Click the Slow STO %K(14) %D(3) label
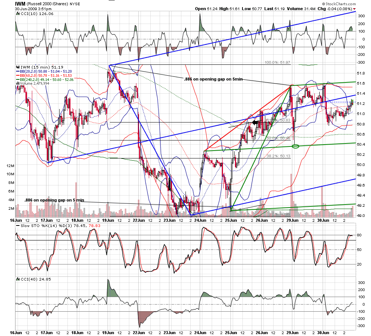This screenshot has width=371, height=336. point(46,225)
